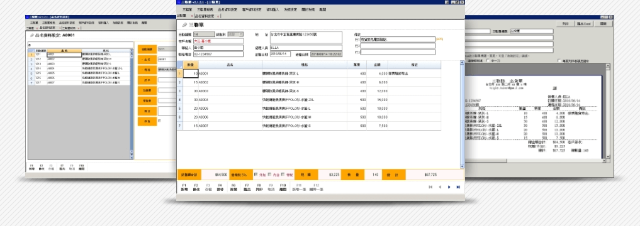Click the F10 exit button in the front window

click(x=283, y=187)
